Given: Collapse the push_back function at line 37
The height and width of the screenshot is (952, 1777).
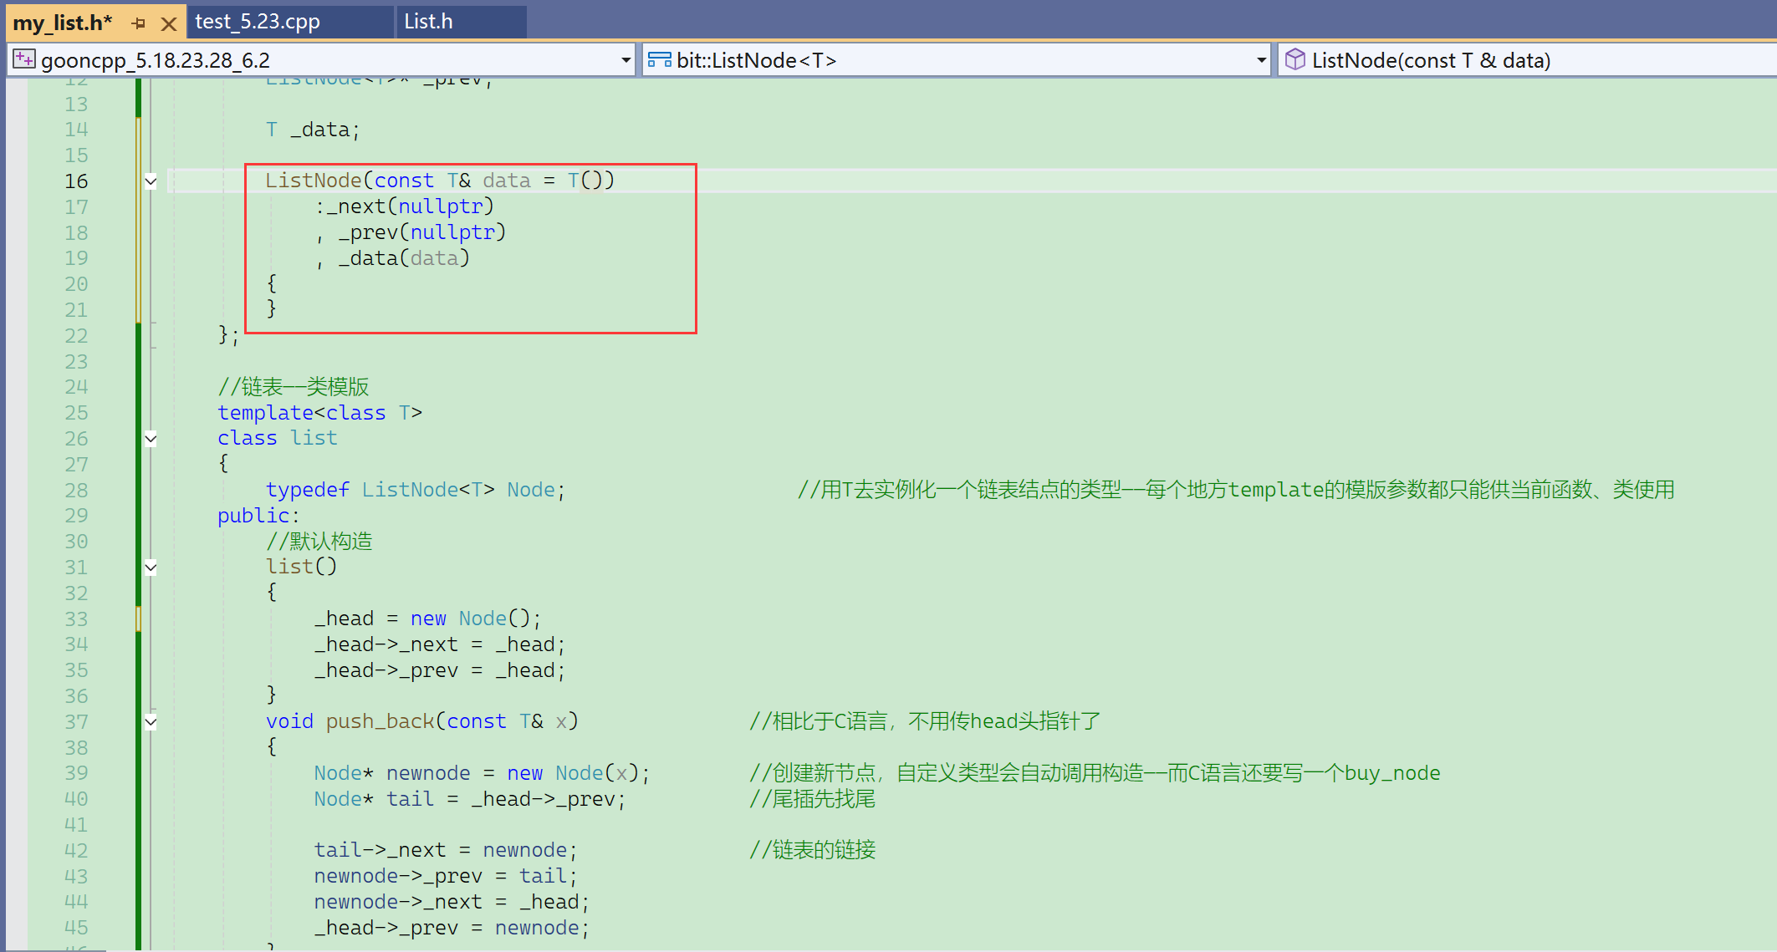Looking at the screenshot, I should (151, 722).
